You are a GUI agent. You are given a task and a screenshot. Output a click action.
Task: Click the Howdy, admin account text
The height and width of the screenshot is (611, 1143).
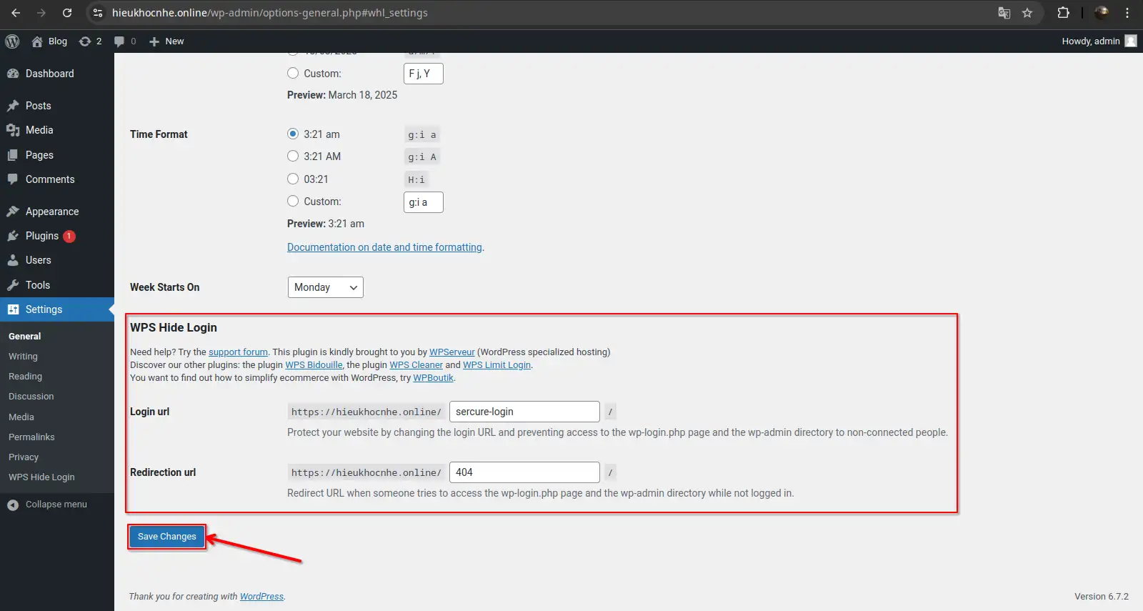point(1091,41)
